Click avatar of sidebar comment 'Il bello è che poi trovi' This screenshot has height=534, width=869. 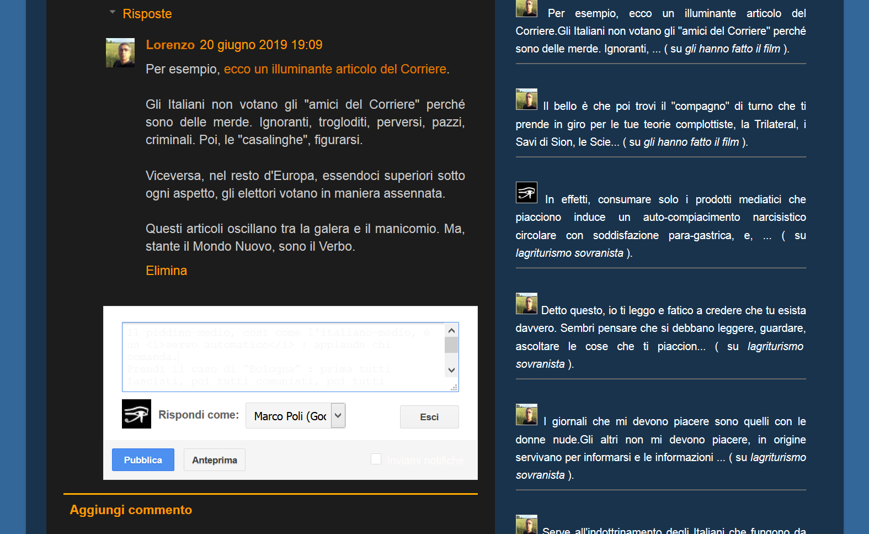click(x=526, y=99)
